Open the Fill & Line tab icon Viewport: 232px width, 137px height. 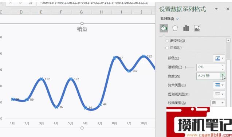point(164,28)
